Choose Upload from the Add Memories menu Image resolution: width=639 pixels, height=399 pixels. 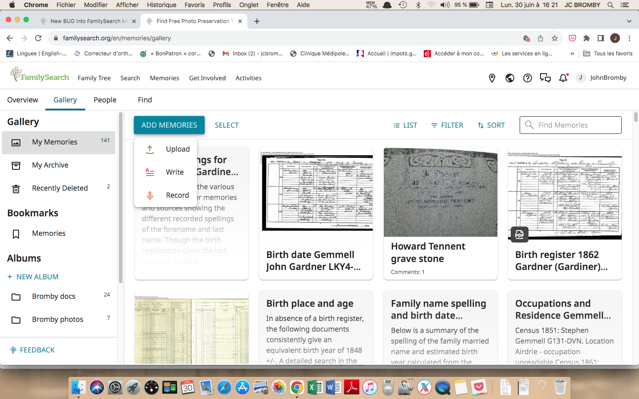(x=166, y=149)
